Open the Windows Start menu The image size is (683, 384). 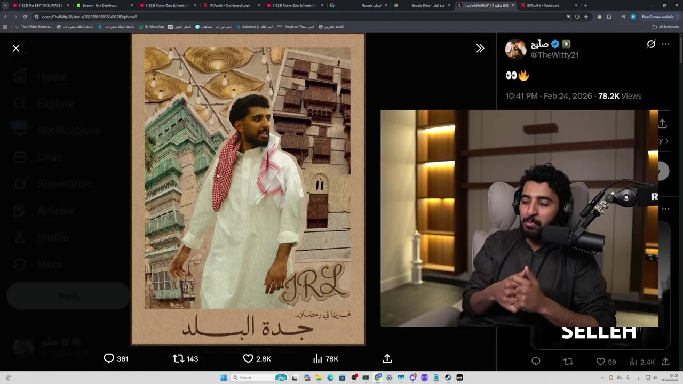click(x=224, y=378)
